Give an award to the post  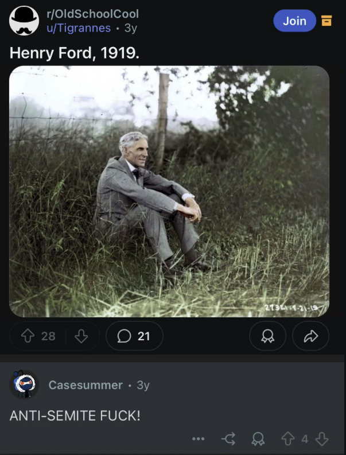coord(267,336)
